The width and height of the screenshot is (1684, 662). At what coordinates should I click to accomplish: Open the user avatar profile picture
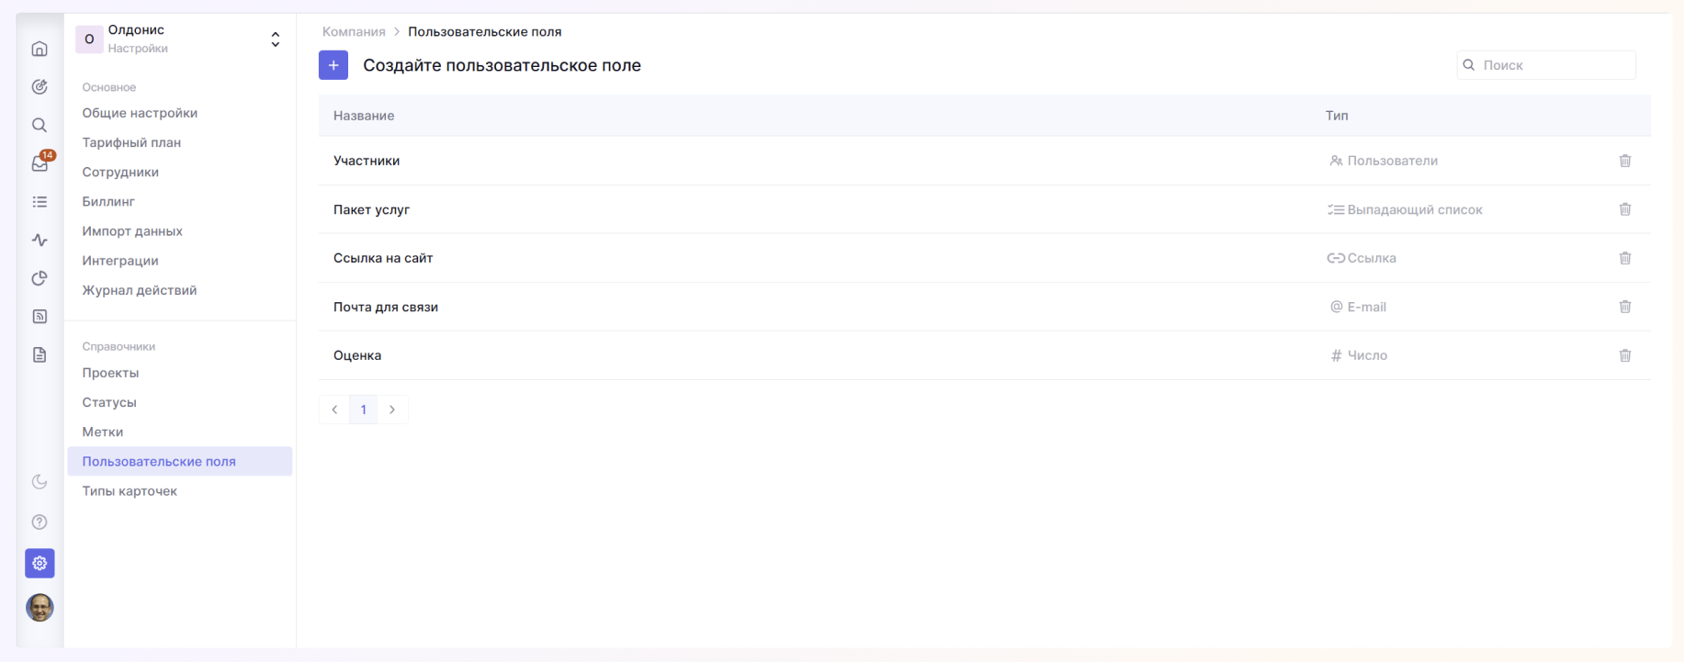(40, 607)
